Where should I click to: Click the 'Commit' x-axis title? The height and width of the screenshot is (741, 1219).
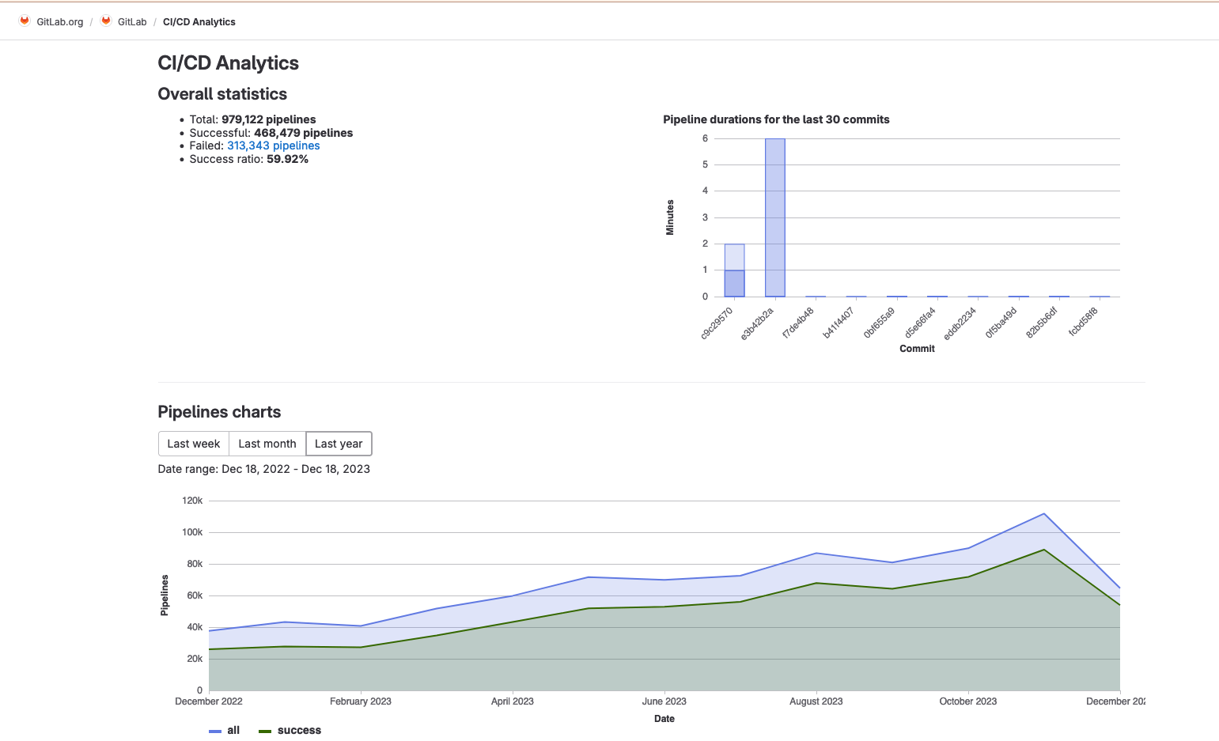coord(917,349)
